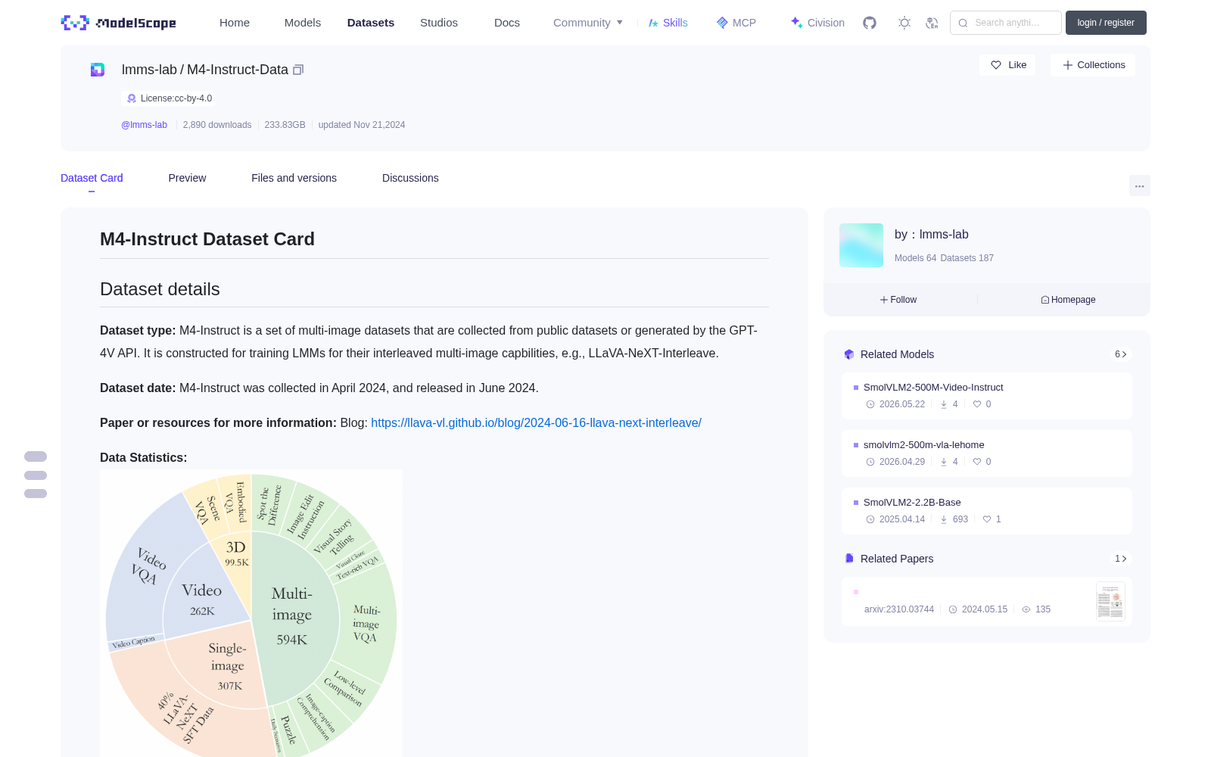Click the heart icon on Like

click(x=996, y=65)
